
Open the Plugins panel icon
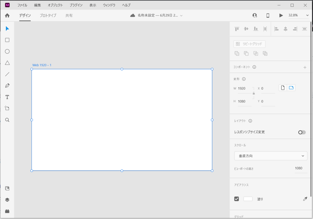(x=7, y=211)
